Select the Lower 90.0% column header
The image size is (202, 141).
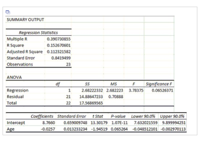(143, 116)
